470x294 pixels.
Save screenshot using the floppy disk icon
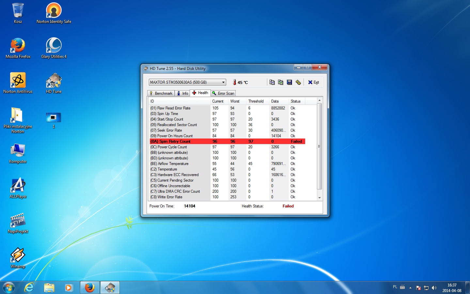point(290,82)
